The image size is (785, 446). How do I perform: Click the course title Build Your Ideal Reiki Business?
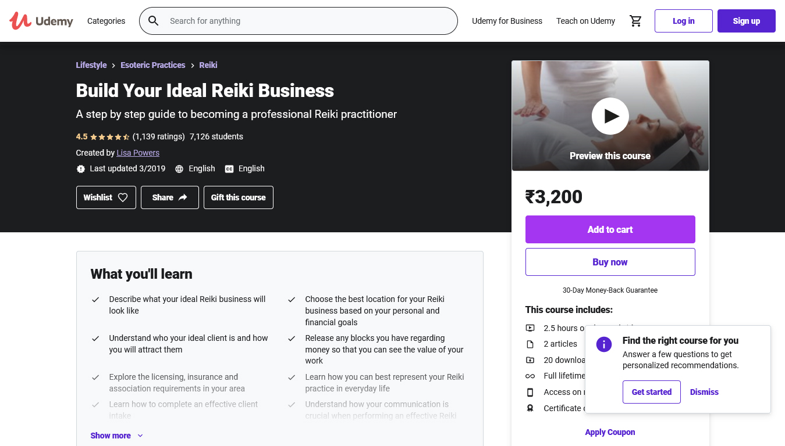pos(205,91)
